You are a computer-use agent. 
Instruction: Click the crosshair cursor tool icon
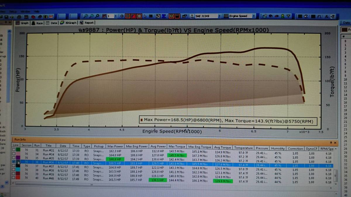121,16
